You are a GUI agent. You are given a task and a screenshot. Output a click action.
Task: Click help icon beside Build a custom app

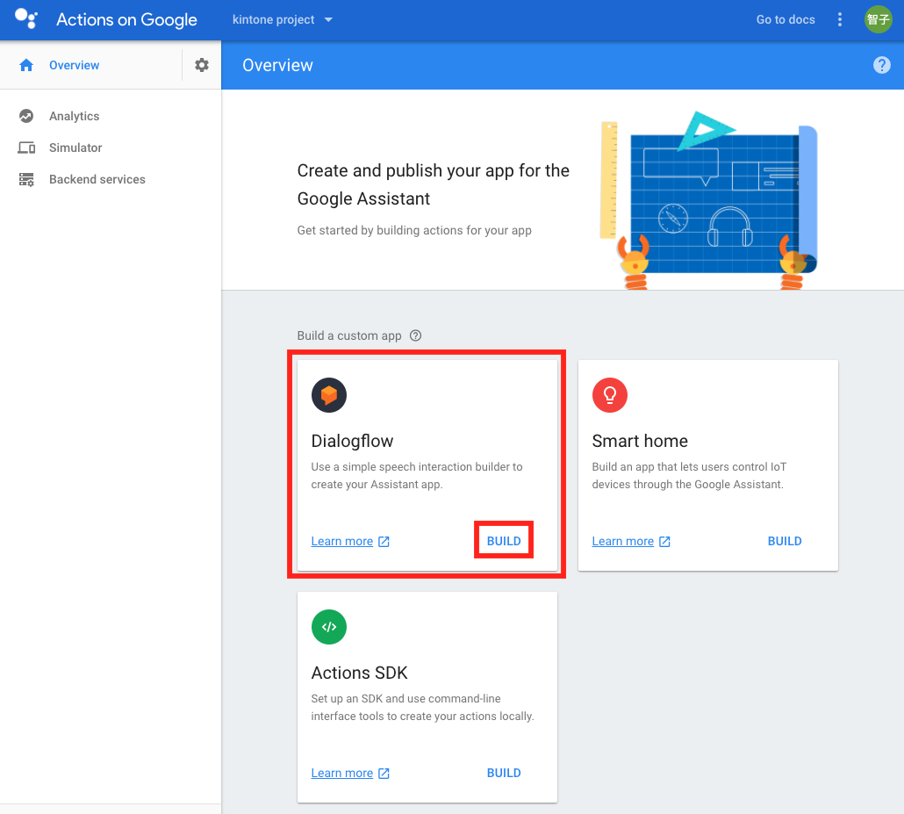click(x=415, y=335)
